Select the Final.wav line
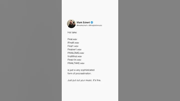Screen dimensions: 180x101 72,39
